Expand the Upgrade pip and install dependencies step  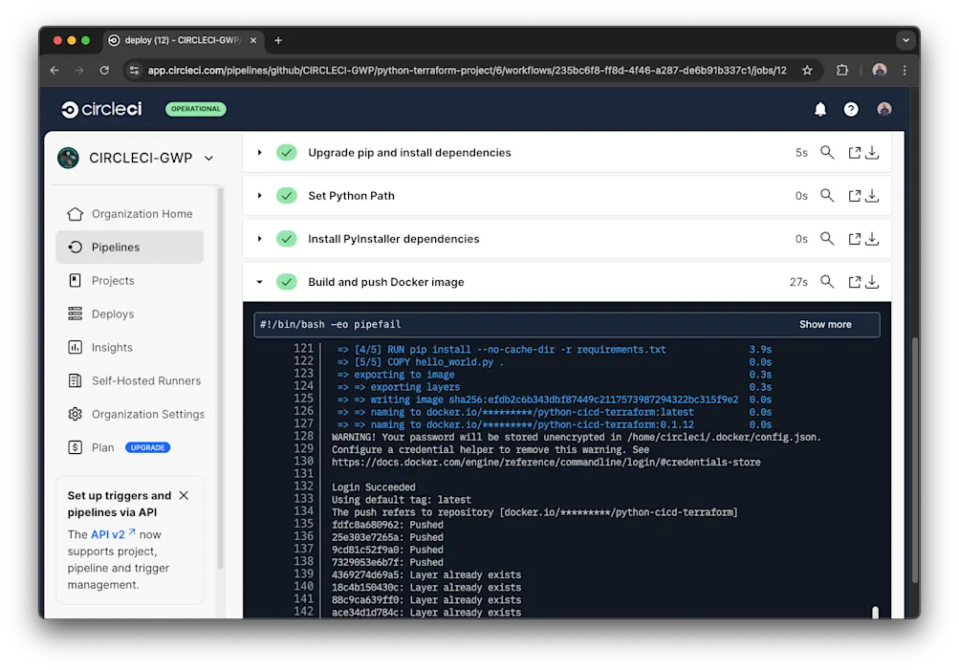click(259, 152)
